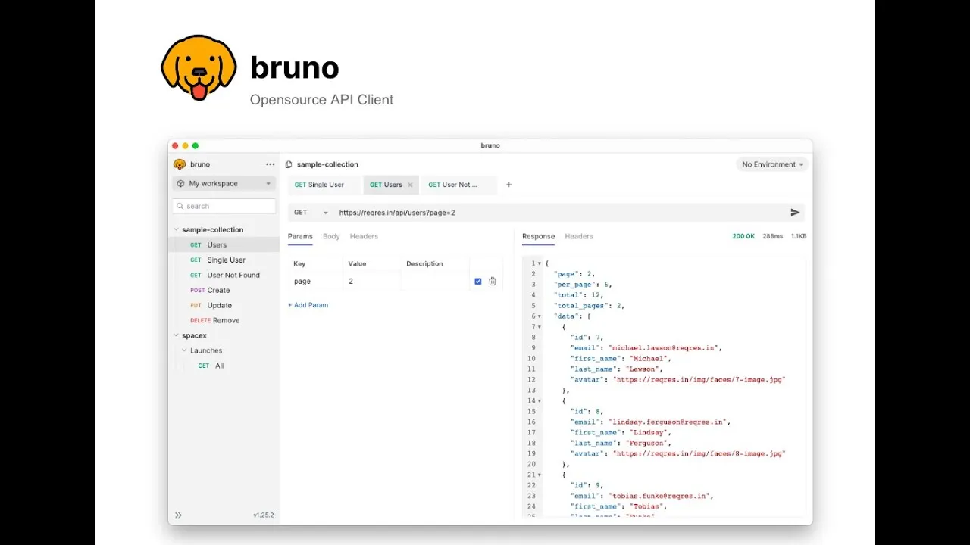This screenshot has height=545, width=970.
Task: Close the GET Users tab
Action: pyautogui.click(x=411, y=185)
